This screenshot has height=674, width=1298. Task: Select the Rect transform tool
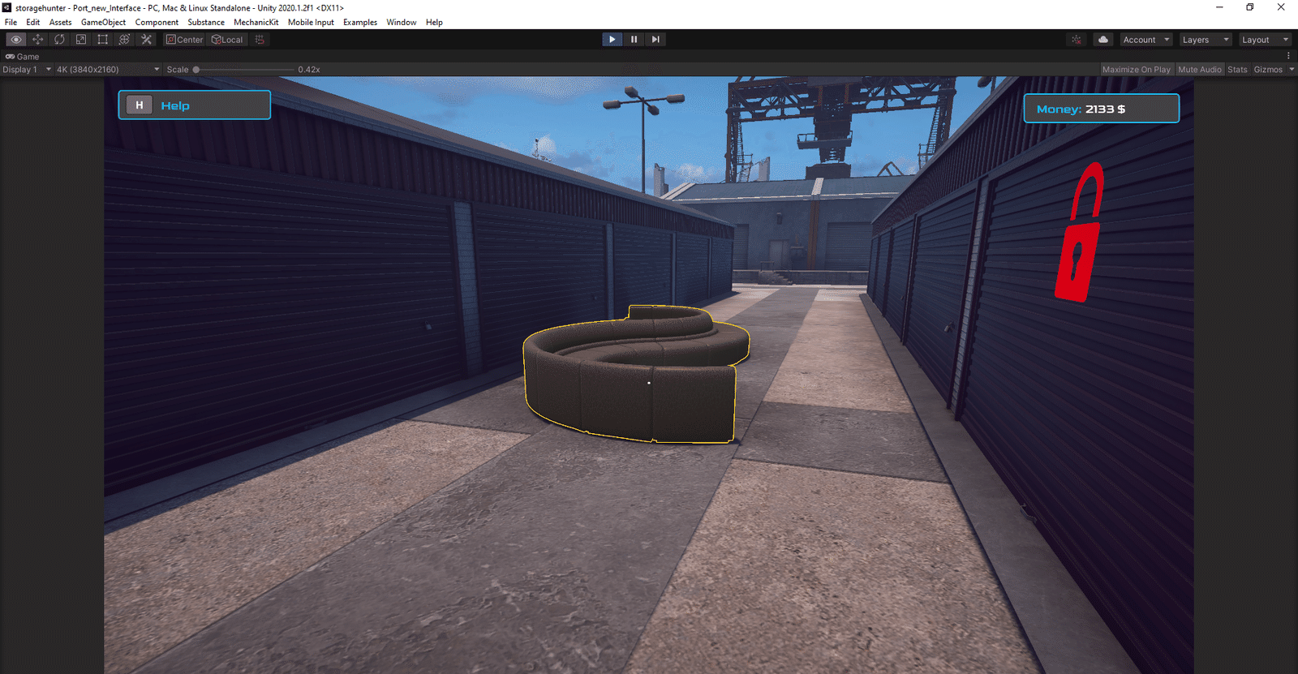click(x=102, y=39)
